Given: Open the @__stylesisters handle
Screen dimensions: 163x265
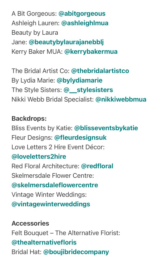Looking at the screenshot, I should [x=88, y=90].
